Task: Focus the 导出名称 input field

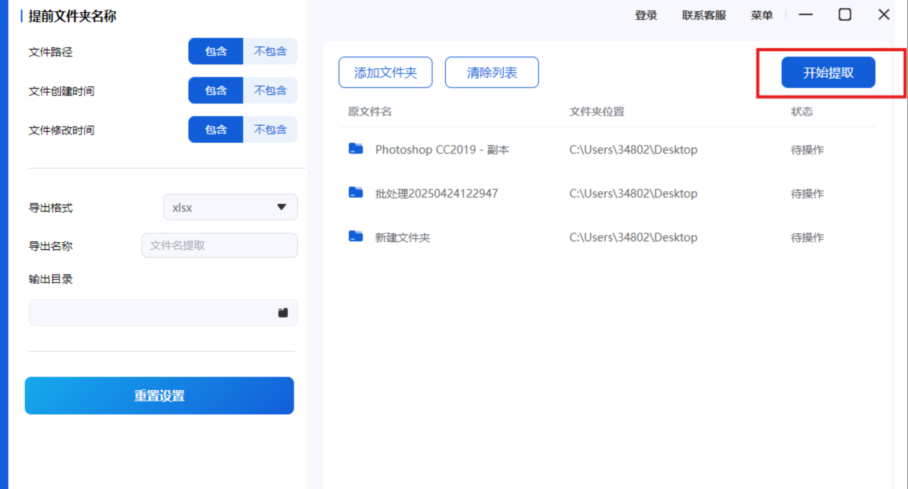Action: pos(220,245)
